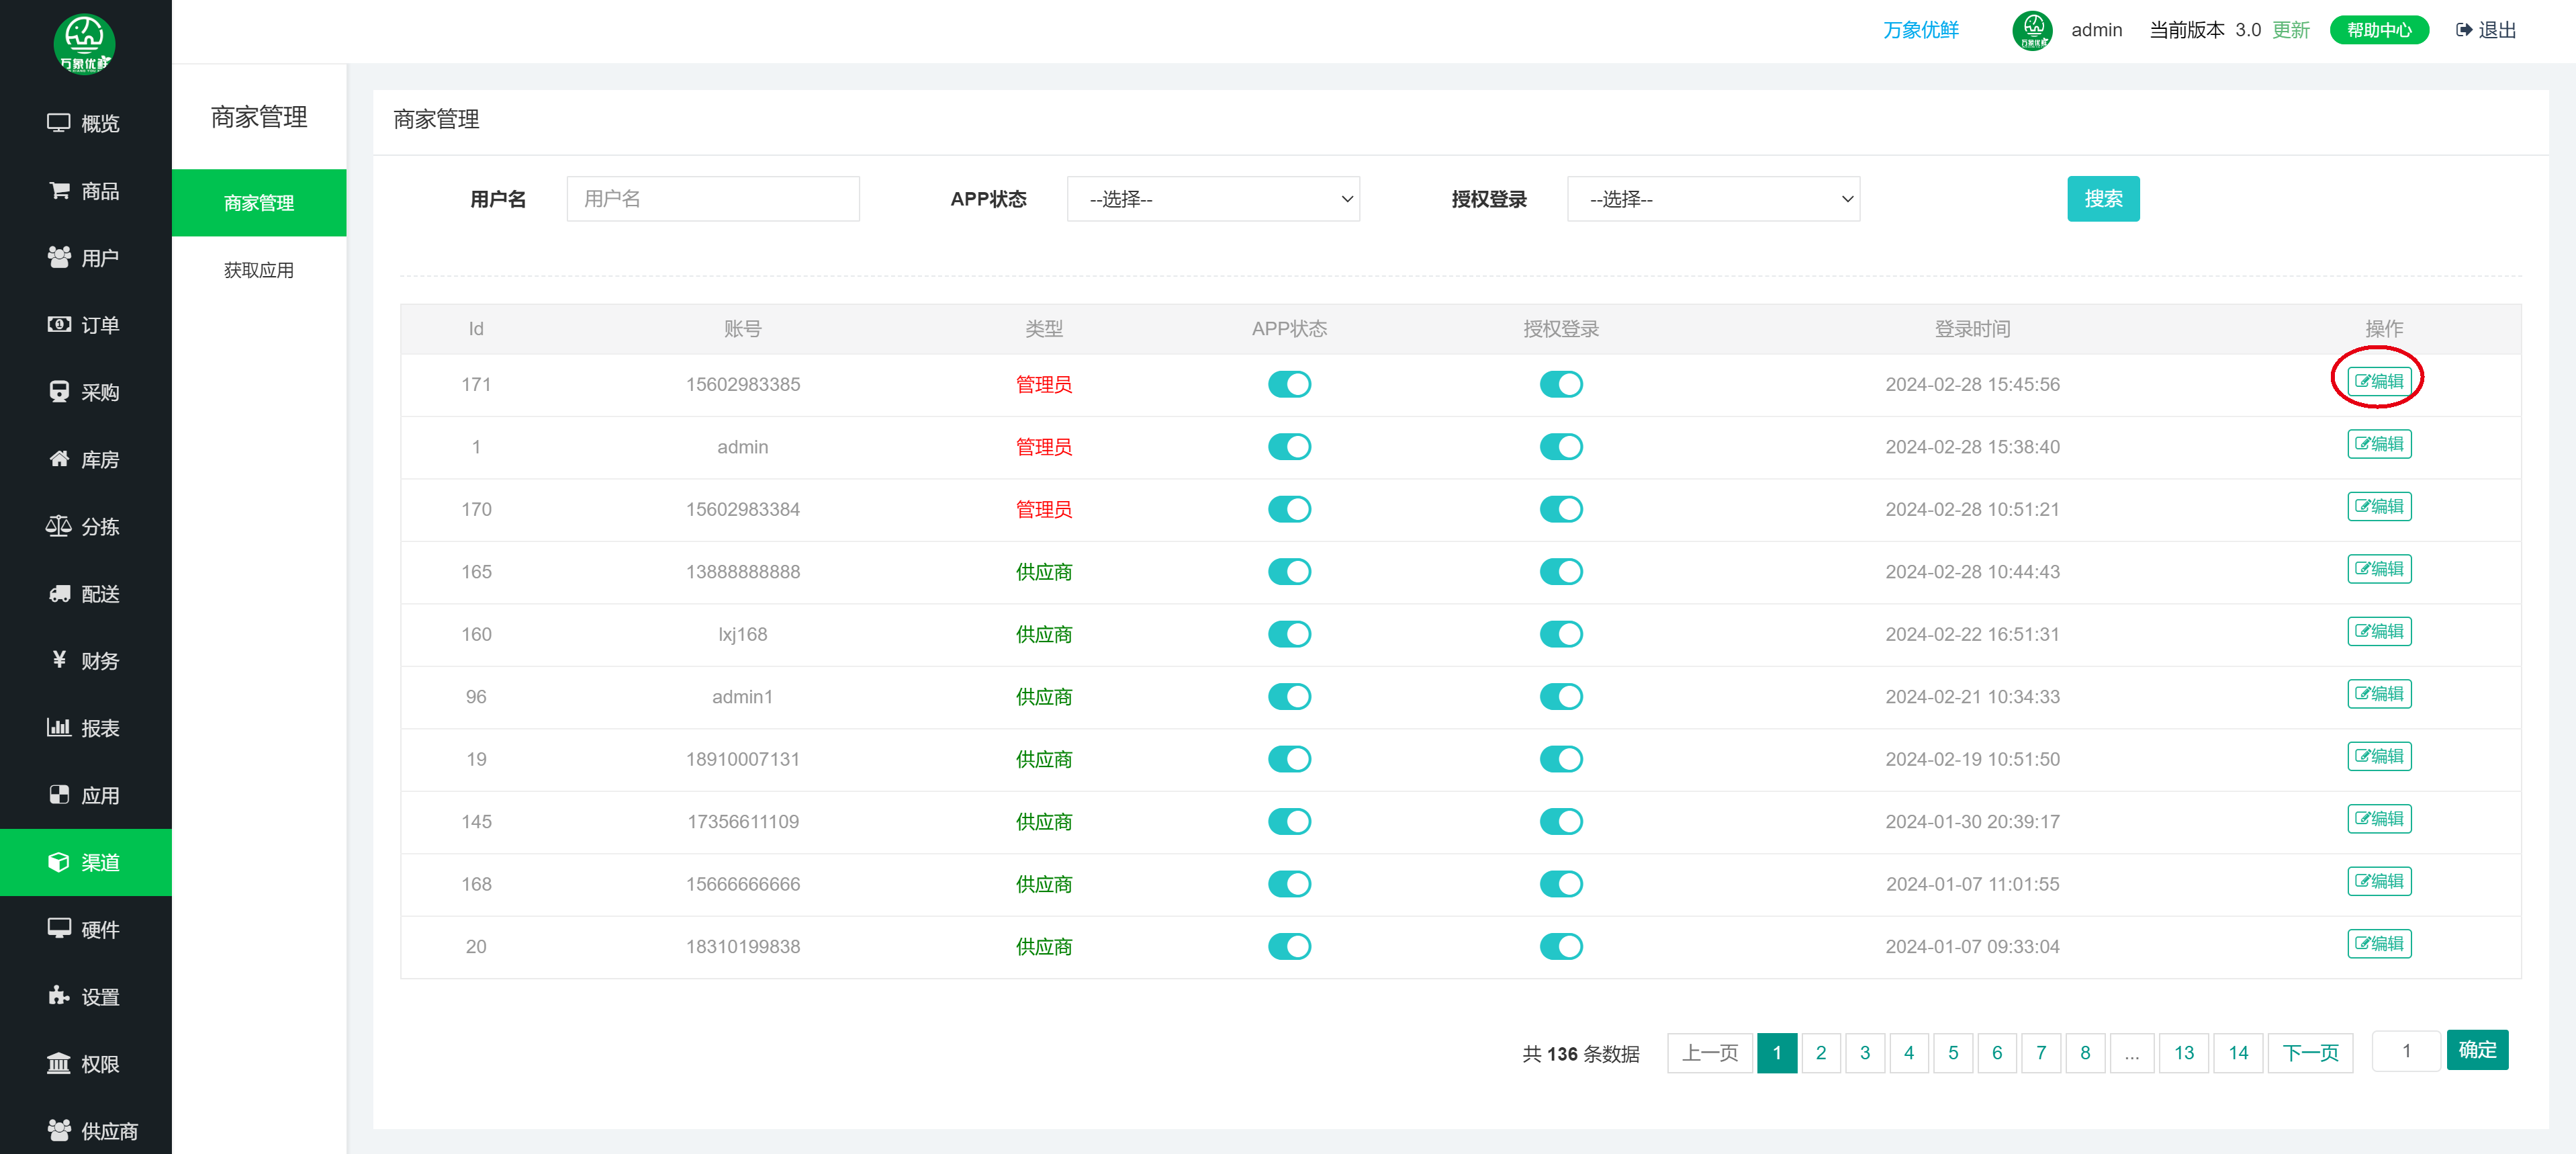Screen dimensions: 2576x1154
Task: Switch to the 获取应用 submenu item
Action: [x=258, y=270]
